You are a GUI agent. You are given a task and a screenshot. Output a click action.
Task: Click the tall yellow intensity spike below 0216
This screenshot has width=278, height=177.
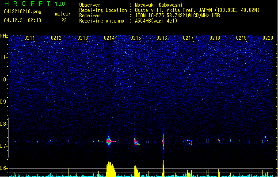163,169
